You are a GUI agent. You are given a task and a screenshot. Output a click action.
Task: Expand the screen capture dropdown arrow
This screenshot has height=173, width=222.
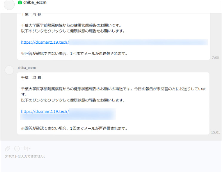[30, 149]
